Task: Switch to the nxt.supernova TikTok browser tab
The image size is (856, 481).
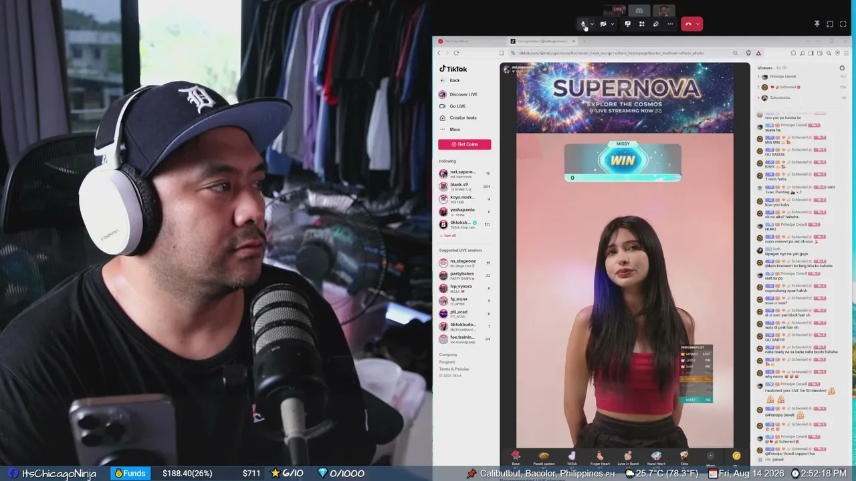Action: coord(543,41)
